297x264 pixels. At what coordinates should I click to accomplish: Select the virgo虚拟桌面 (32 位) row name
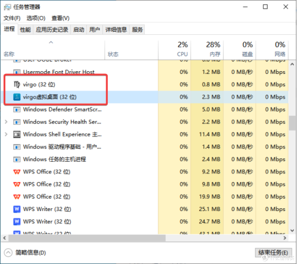pos(50,97)
